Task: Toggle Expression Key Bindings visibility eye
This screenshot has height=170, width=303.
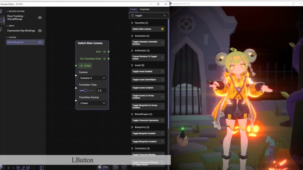Action: (40, 31)
